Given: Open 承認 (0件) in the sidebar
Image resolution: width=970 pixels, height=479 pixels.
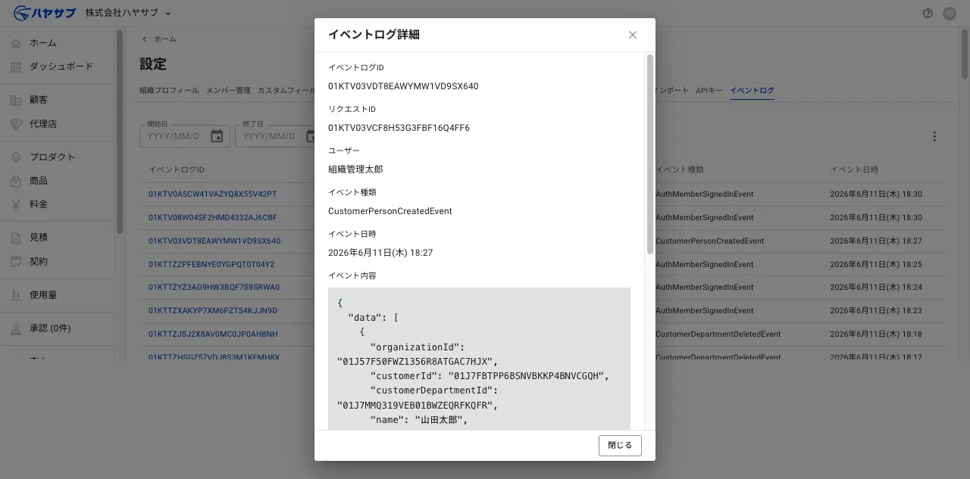Looking at the screenshot, I should tap(57, 328).
